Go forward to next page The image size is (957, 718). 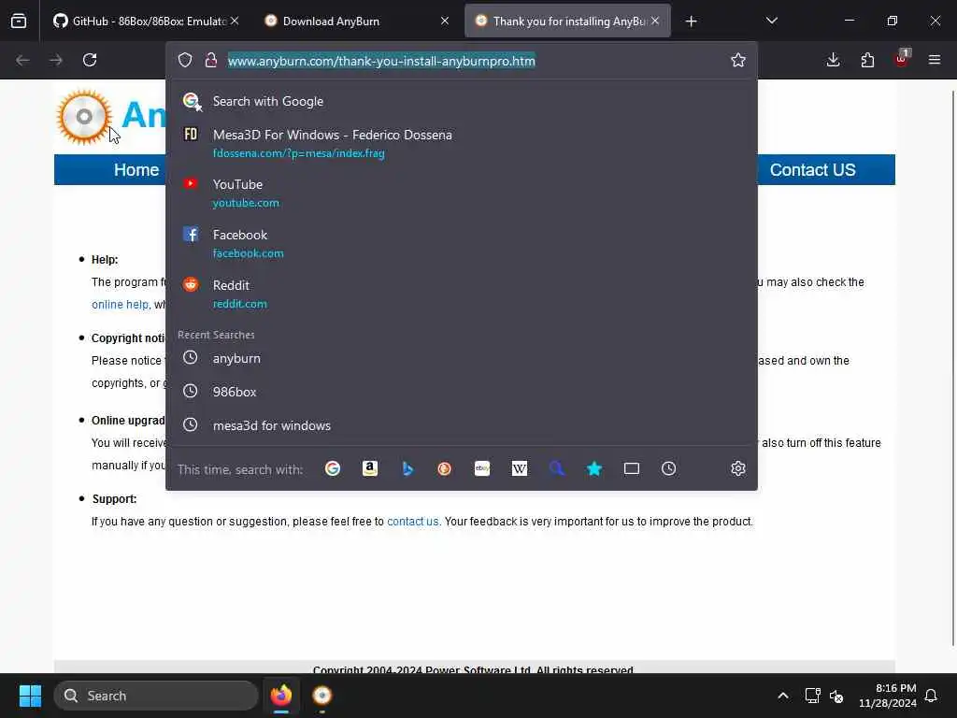(56, 60)
